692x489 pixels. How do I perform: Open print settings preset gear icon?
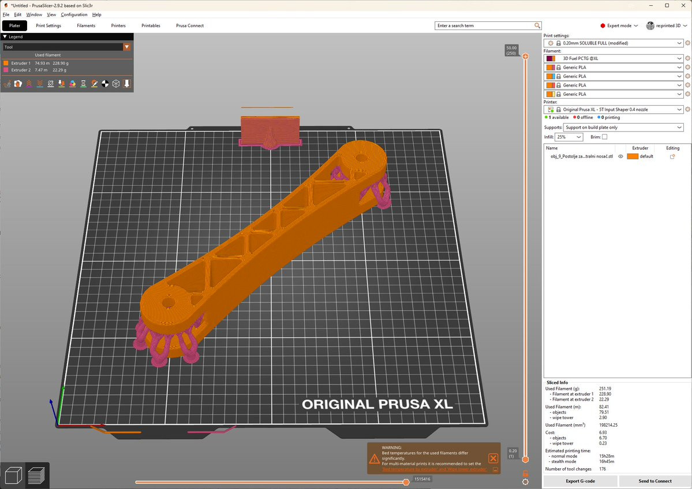pos(687,43)
